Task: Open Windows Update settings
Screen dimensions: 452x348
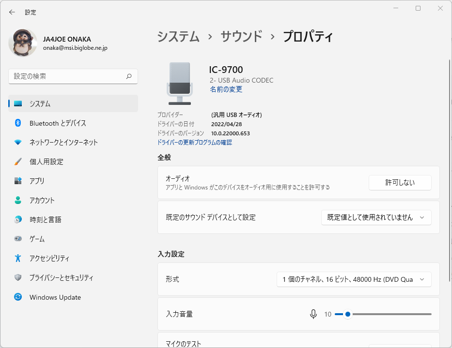Action: point(73,297)
